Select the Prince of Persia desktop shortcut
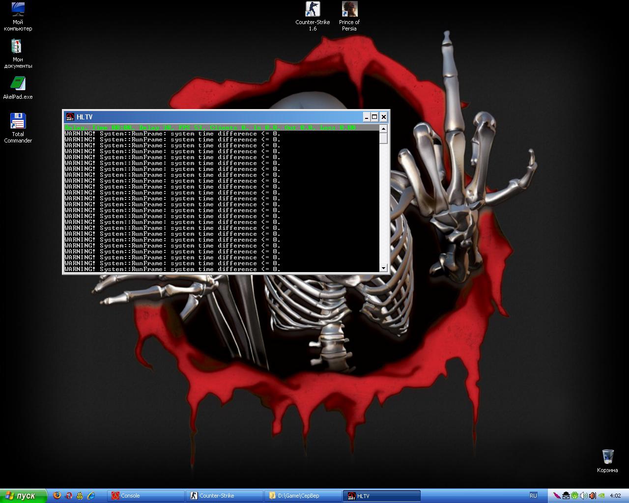The image size is (629, 503). click(x=349, y=17)
